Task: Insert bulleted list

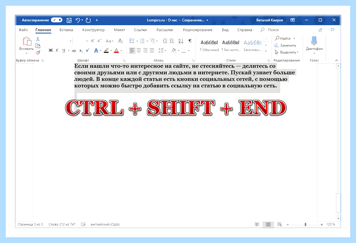Action: pos(132,41)
